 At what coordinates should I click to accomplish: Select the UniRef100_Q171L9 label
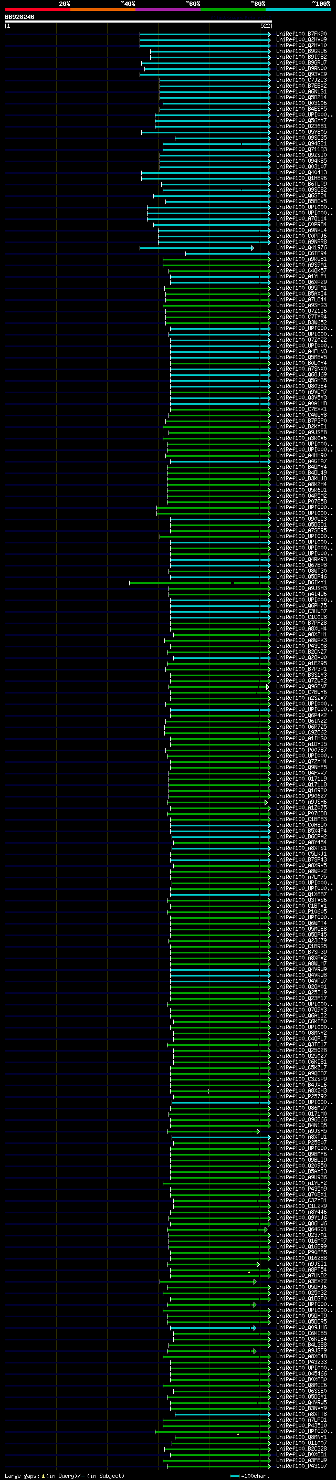tap(301, 779)
